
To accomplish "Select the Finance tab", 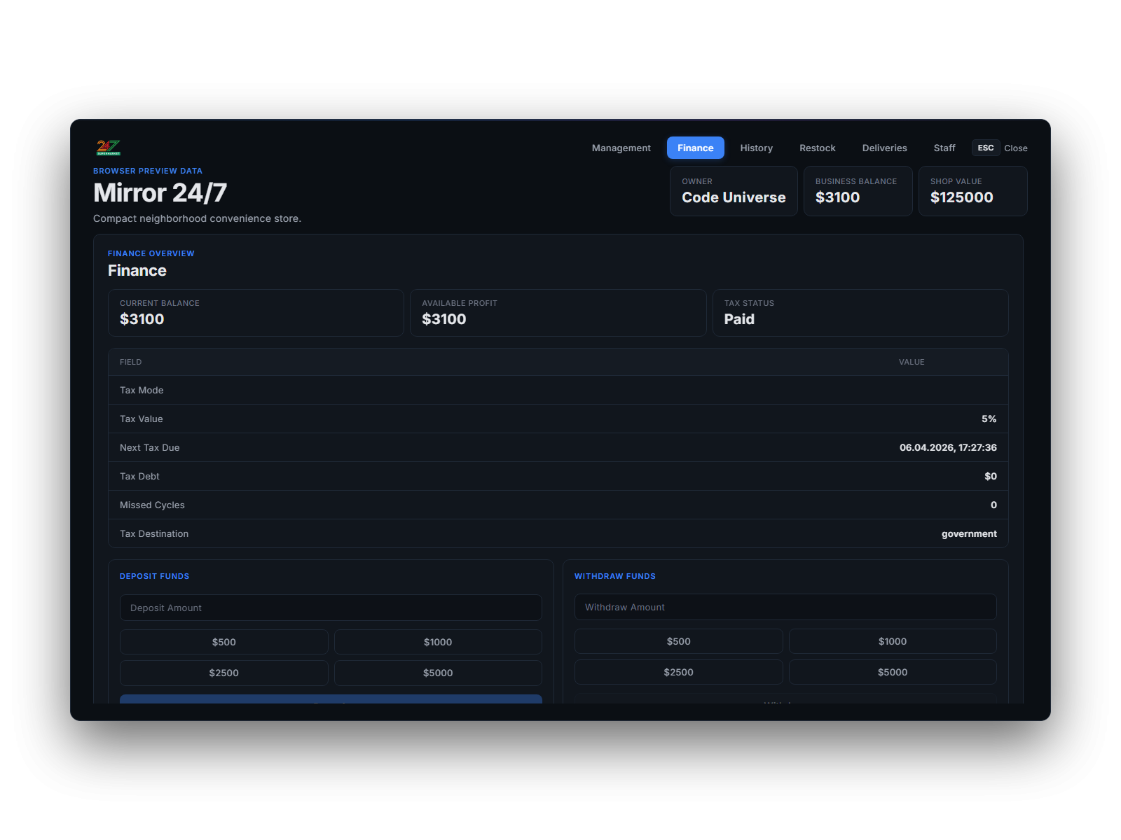I will 695,148.
